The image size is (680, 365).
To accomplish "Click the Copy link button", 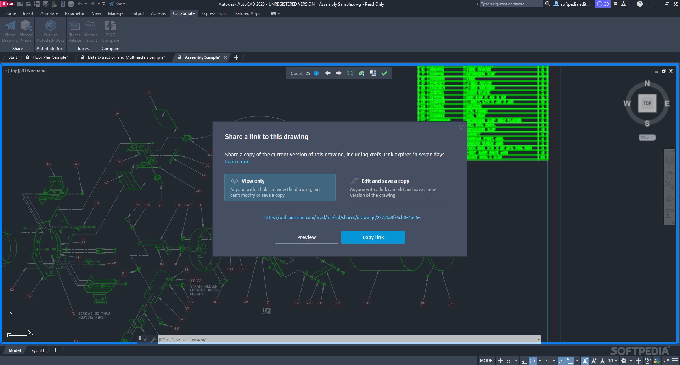I will [x=373, y=237].
